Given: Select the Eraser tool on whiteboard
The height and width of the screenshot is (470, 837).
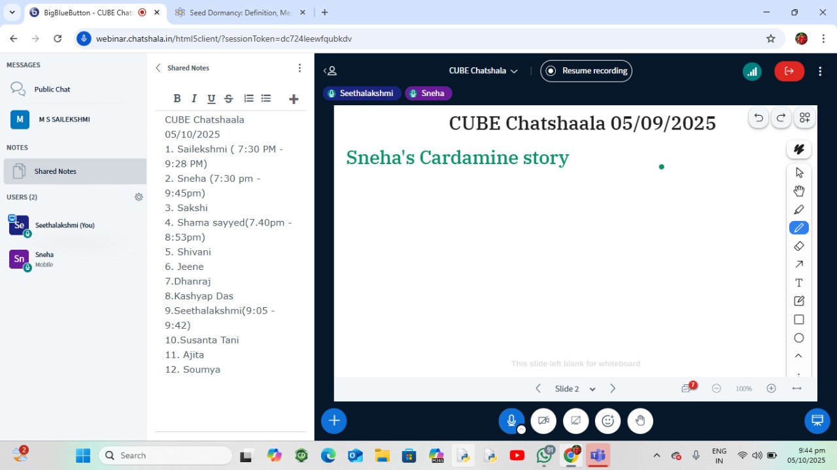Looking at the screenshot, I should [798, 246].
